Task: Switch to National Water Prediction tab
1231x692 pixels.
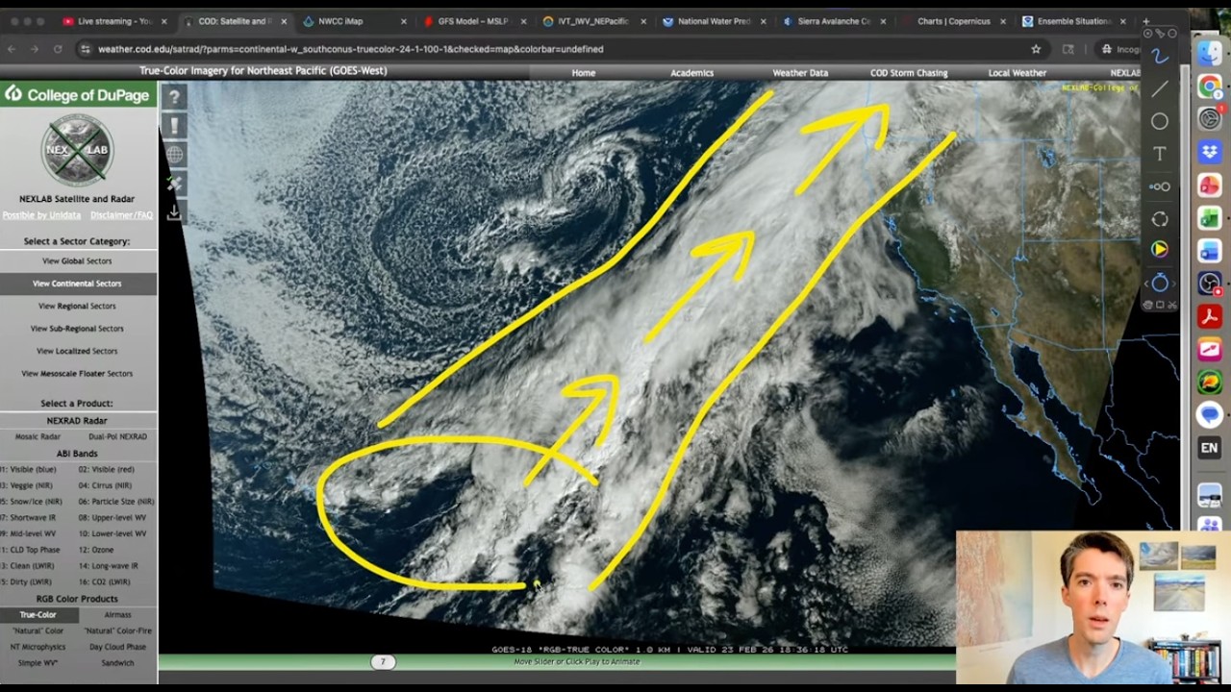Action: 714,21
